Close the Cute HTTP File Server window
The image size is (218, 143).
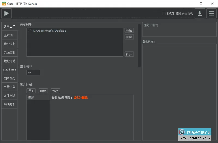212,4
